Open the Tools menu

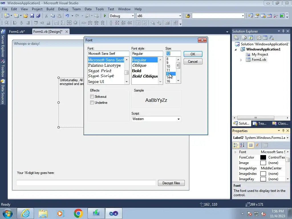click(x=100, y=9)
